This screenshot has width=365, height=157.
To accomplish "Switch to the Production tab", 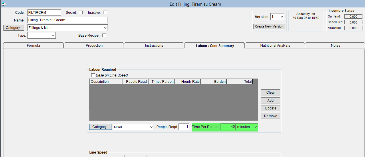I will click(94, 46).
